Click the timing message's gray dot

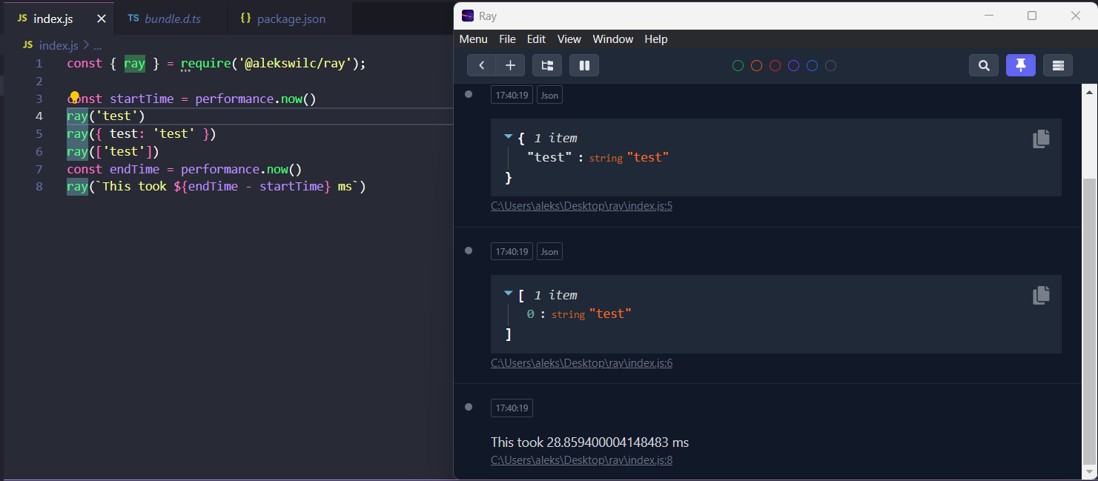[x=469, y=407]
